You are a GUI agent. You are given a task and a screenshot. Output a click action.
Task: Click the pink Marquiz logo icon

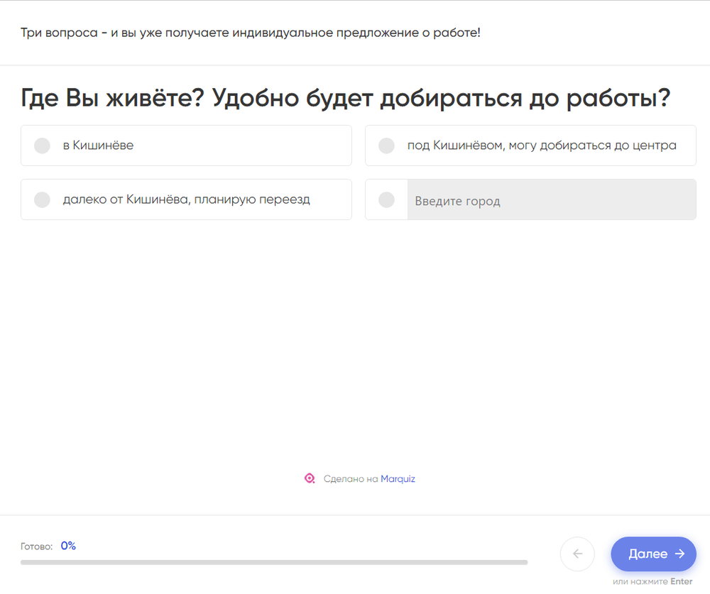310,478
